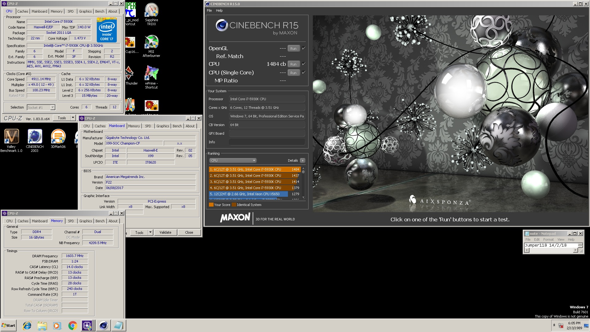Screen dimensions: 590x332
Task: Open CINEBENCH 2003 desktop icon
Action: pos(35,140)
